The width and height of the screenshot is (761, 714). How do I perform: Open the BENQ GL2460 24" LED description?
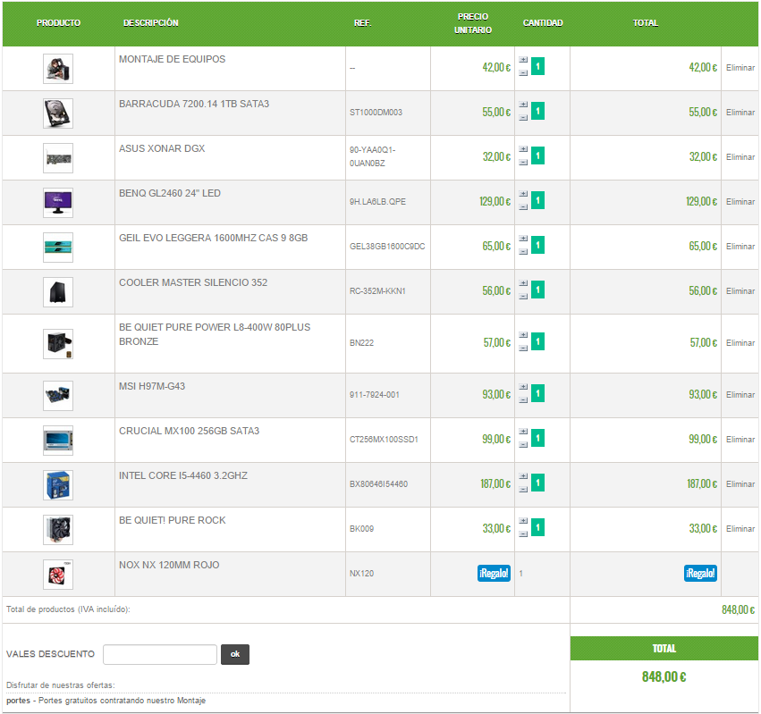pos(170,194)
